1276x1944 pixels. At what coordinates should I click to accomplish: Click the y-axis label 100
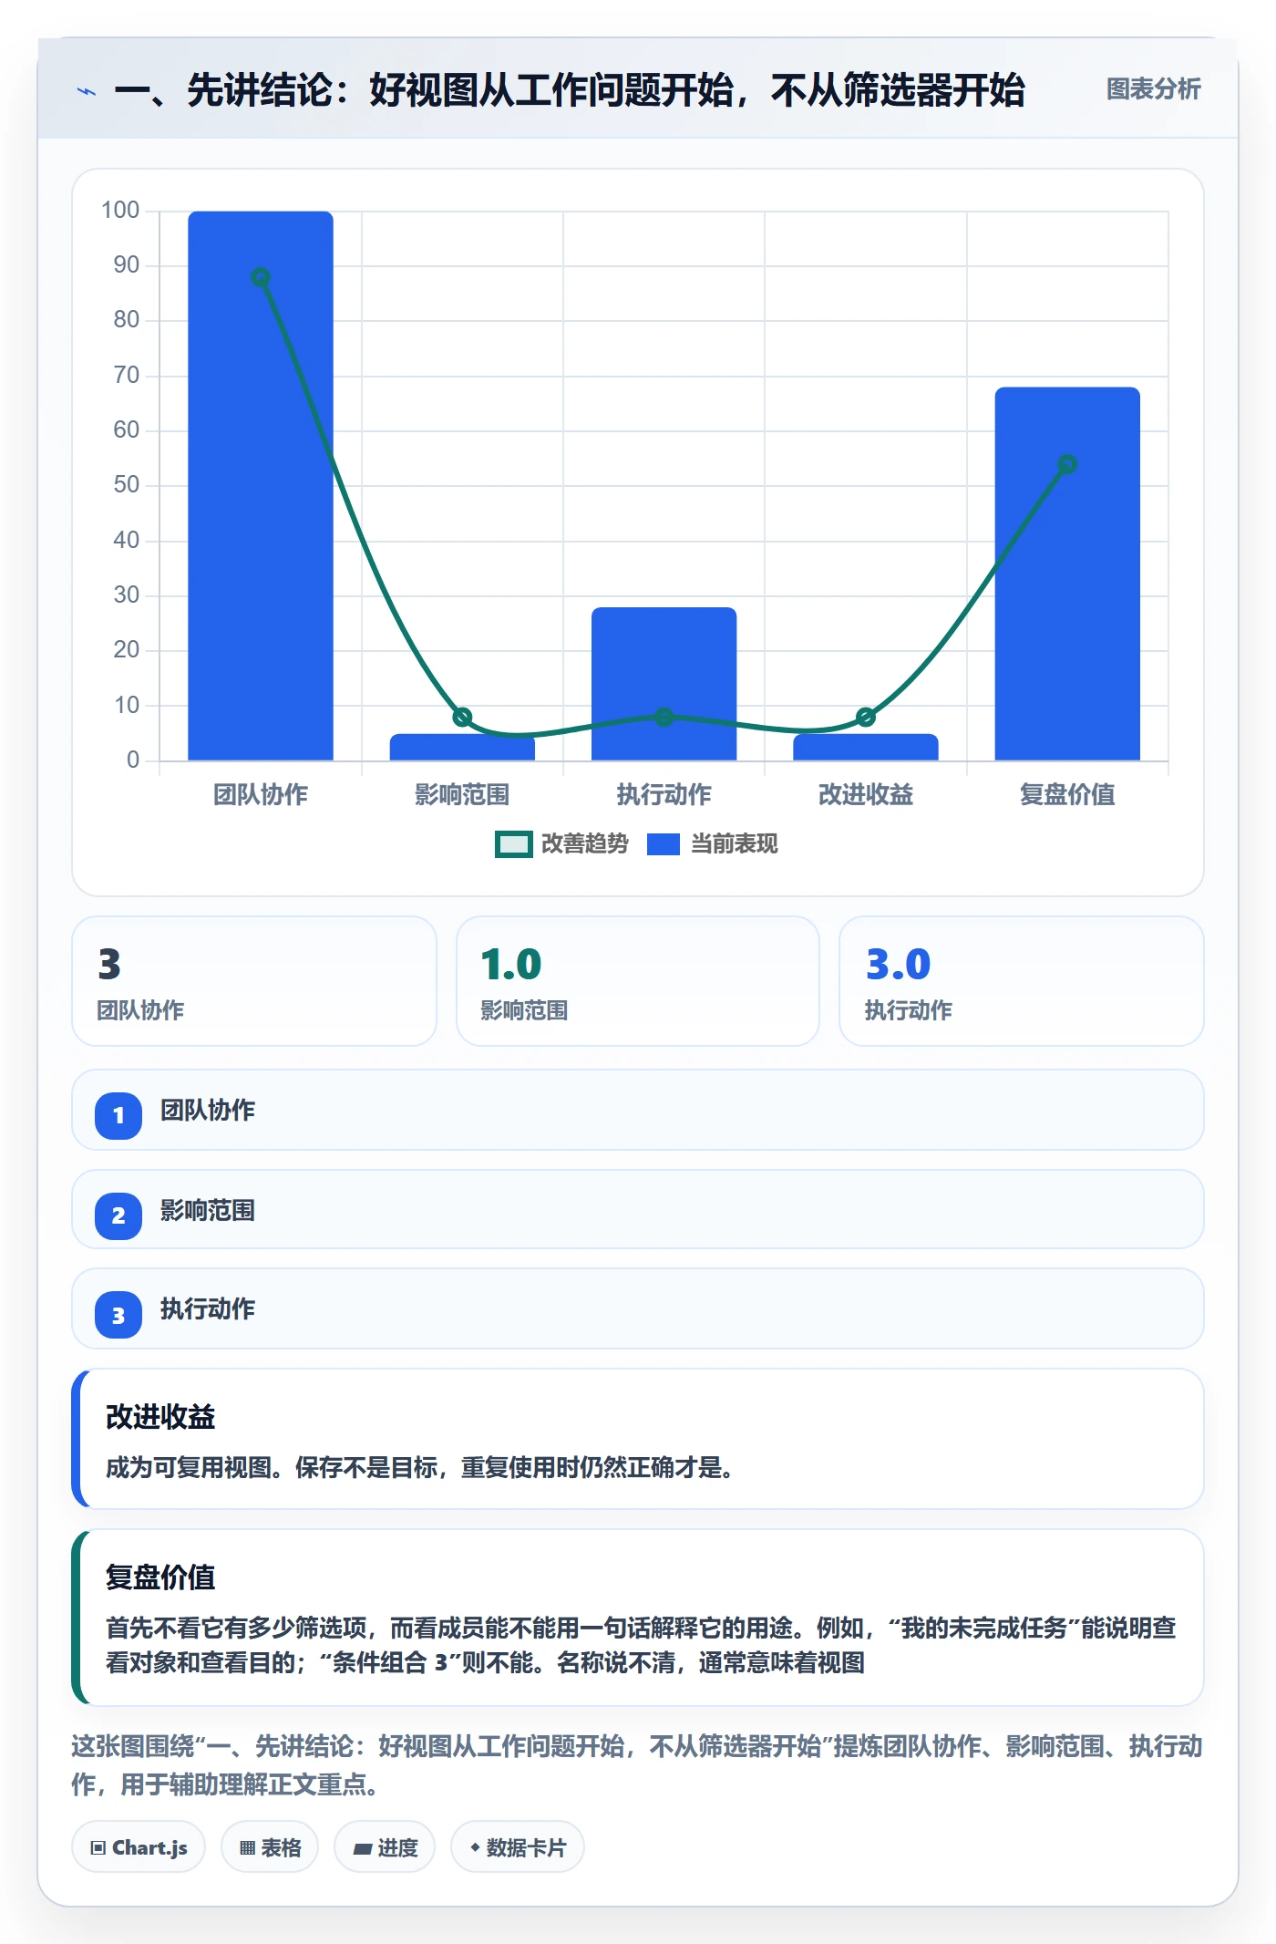(120, 211)
